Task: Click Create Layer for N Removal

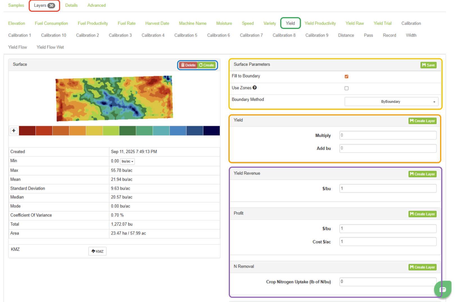Action: (422, 267)
